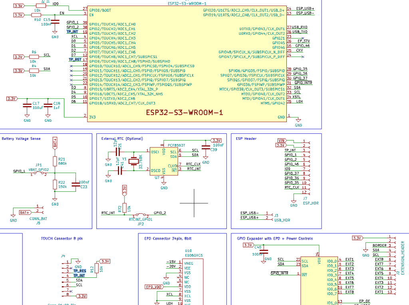Select resistor R22 150k symbol

coord(55,184)
